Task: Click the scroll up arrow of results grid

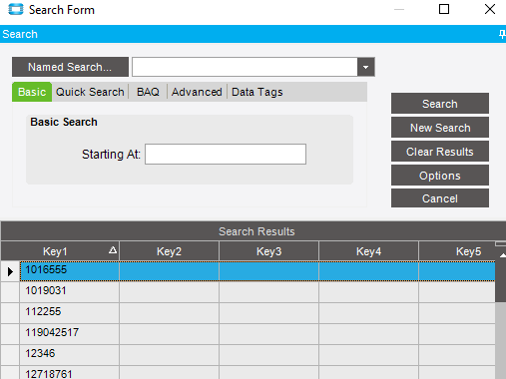Action: click(502, 254)
